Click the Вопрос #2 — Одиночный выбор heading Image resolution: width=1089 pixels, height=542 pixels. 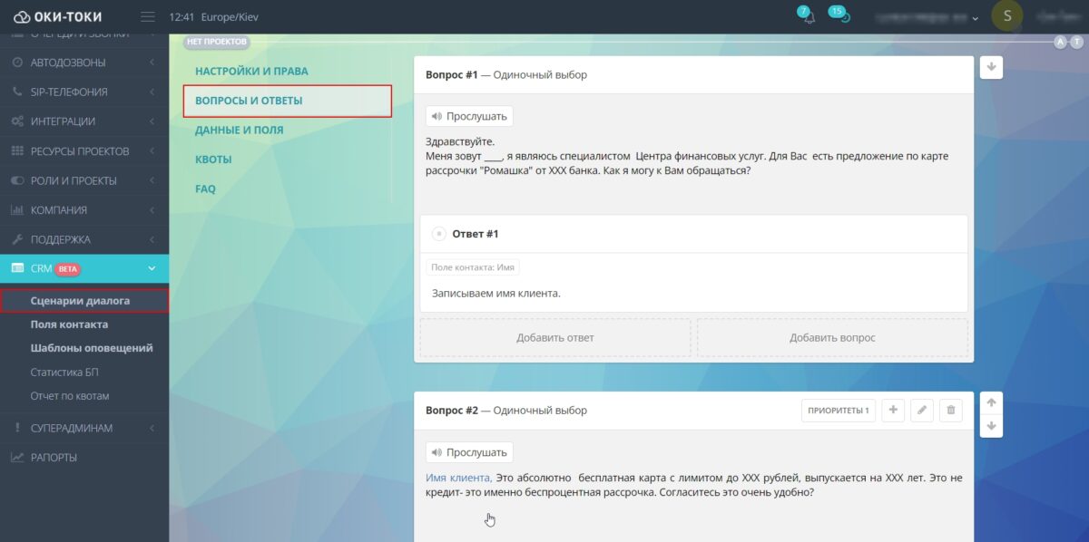[x=506, y=411]
